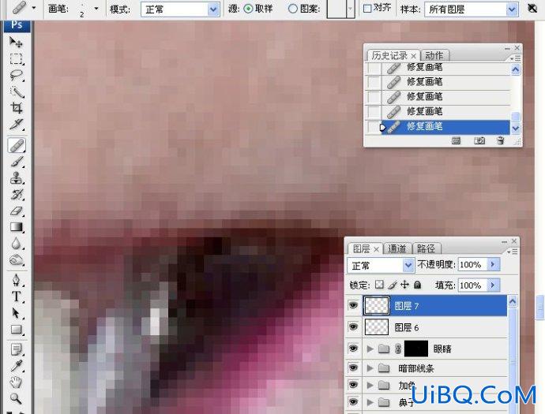
Task: Select the Crop tool
Action: point(17,108)
